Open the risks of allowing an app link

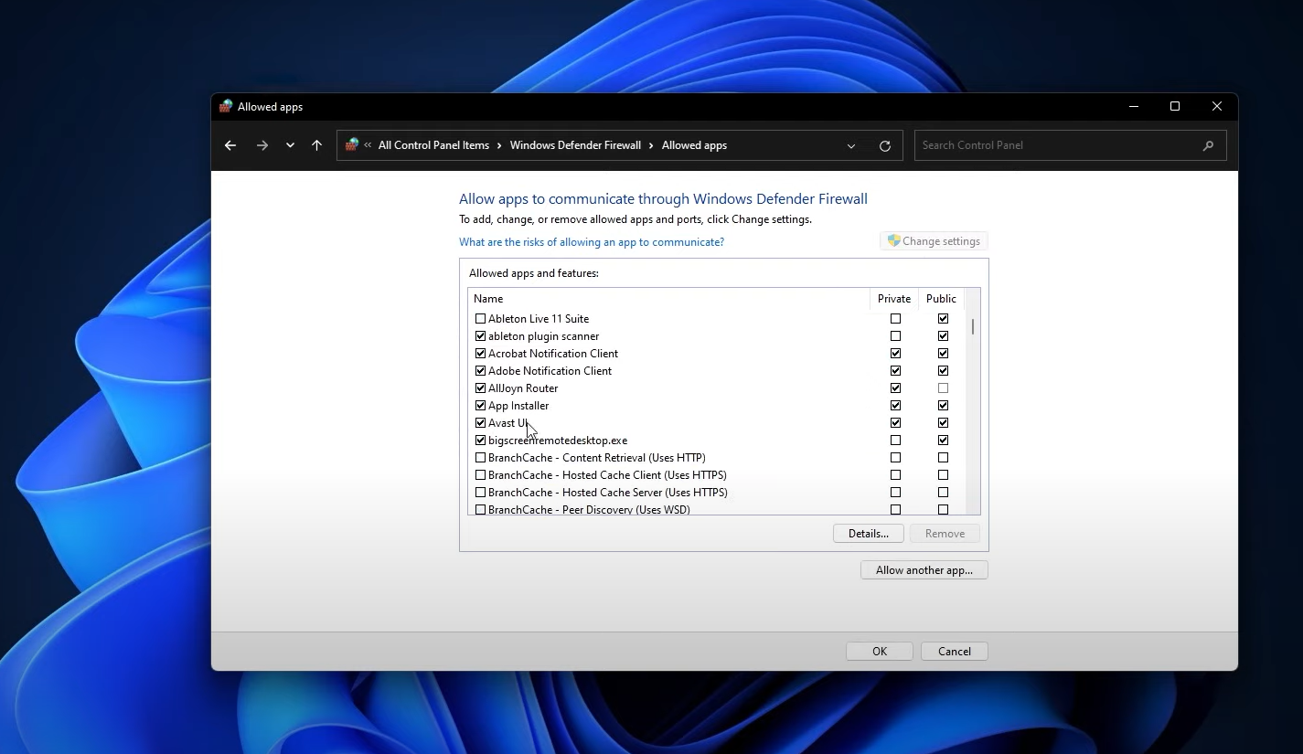pos(592,242)
